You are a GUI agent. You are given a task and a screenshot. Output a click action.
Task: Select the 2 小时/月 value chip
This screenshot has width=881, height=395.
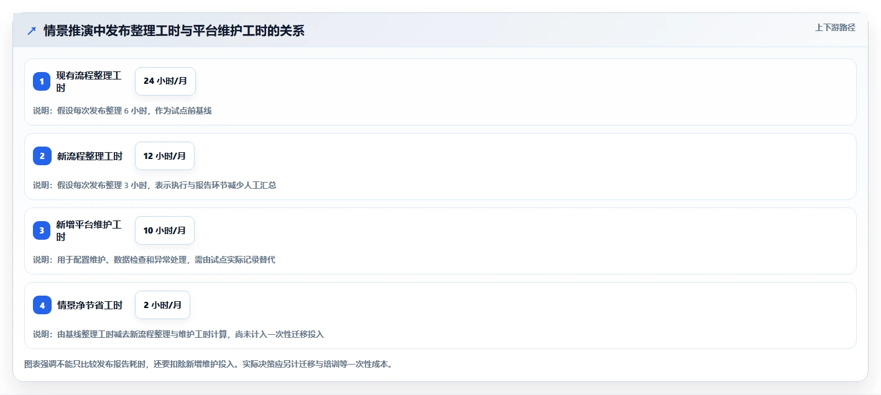[162, 305]
